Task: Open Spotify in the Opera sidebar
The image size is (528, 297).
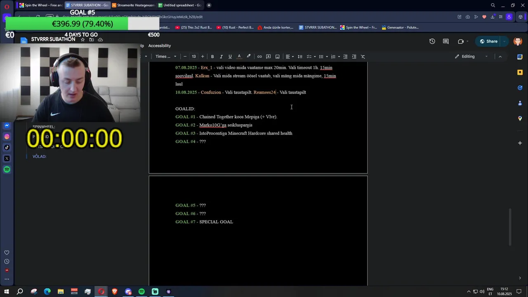Action: [x=7, y=170]
